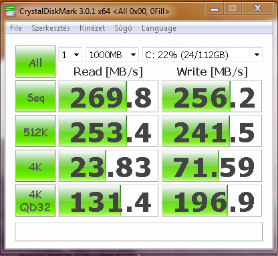Open the Szerkesztés menu

[x=51, y=28]
